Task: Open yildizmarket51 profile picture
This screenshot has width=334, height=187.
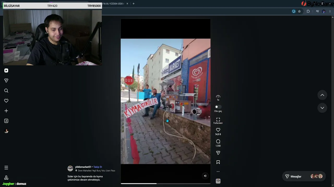Action: tap(70, 169)
